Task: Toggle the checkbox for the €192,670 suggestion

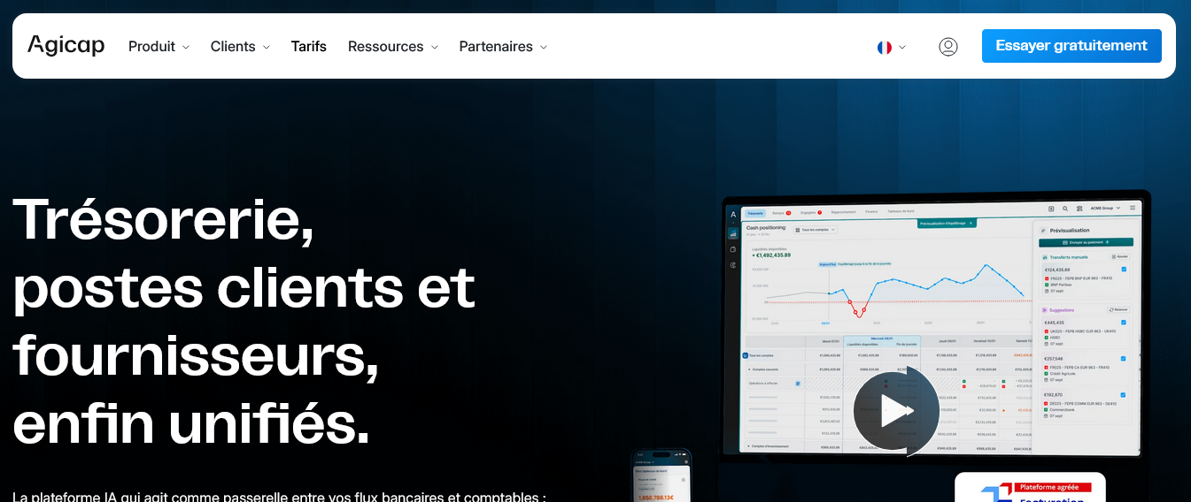Action: [1124, 395]
